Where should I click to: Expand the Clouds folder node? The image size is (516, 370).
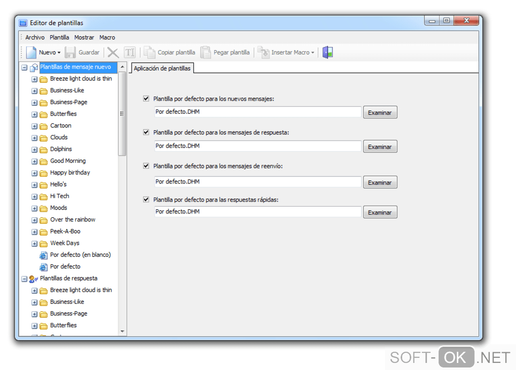pos(34,138)
